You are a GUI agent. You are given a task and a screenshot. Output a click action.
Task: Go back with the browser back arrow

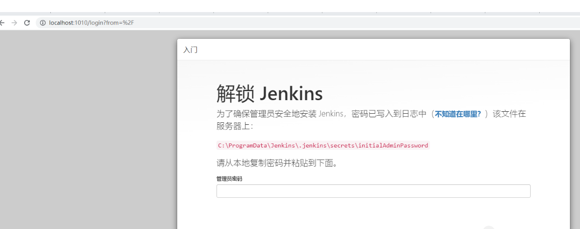point(2,23)
